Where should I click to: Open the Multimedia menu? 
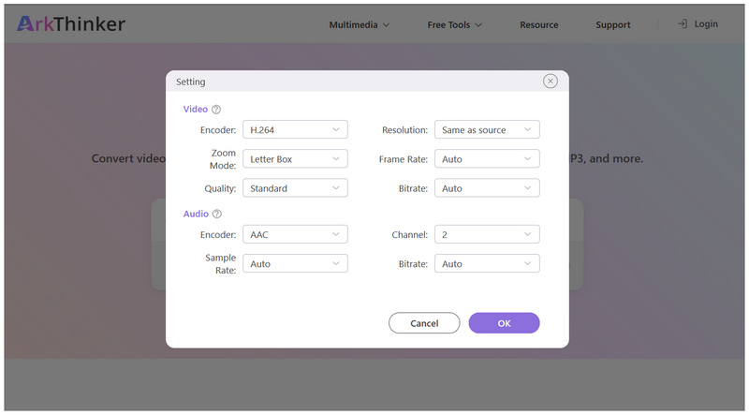click(x=360, y=25)
